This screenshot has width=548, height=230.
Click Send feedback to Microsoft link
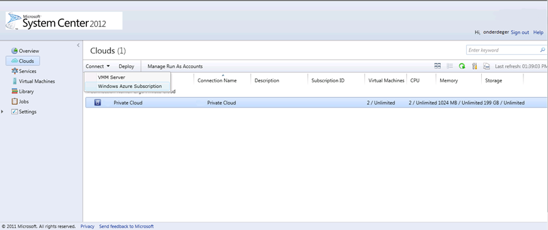127,226
